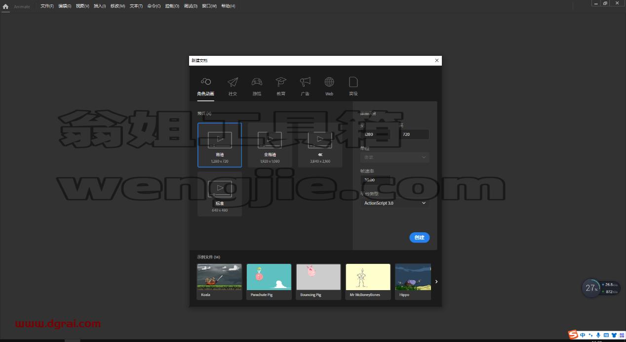
Task: Click the 示例文件 (14) heading
Action: [x=208, y=257]
